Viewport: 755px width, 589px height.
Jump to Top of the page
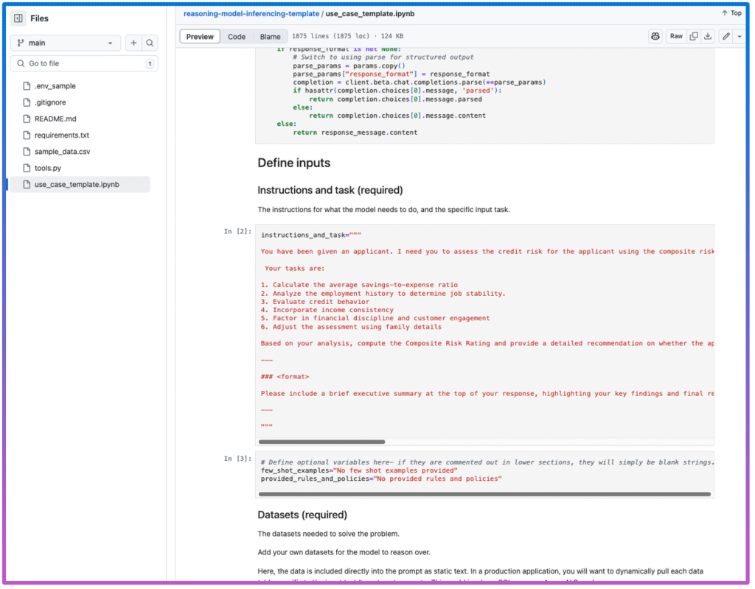click(x=731, y=13)
